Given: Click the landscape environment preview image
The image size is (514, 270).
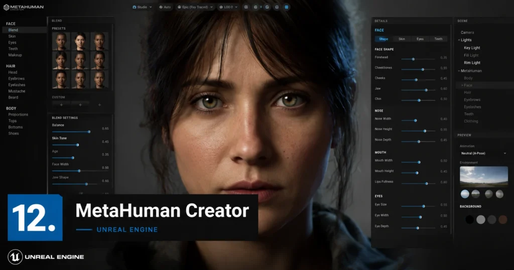Looking at the screenshot, I should tap(484, 176).
